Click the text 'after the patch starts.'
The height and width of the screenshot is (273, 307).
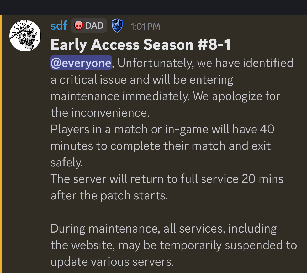109,195
